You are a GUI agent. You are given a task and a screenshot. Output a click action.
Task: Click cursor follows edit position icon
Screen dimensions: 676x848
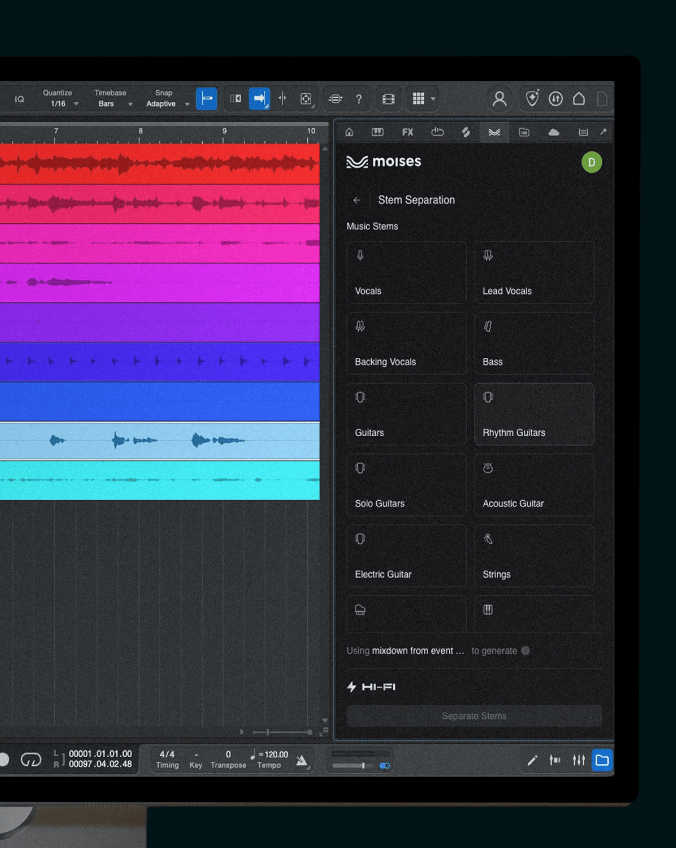coord(283,98)
